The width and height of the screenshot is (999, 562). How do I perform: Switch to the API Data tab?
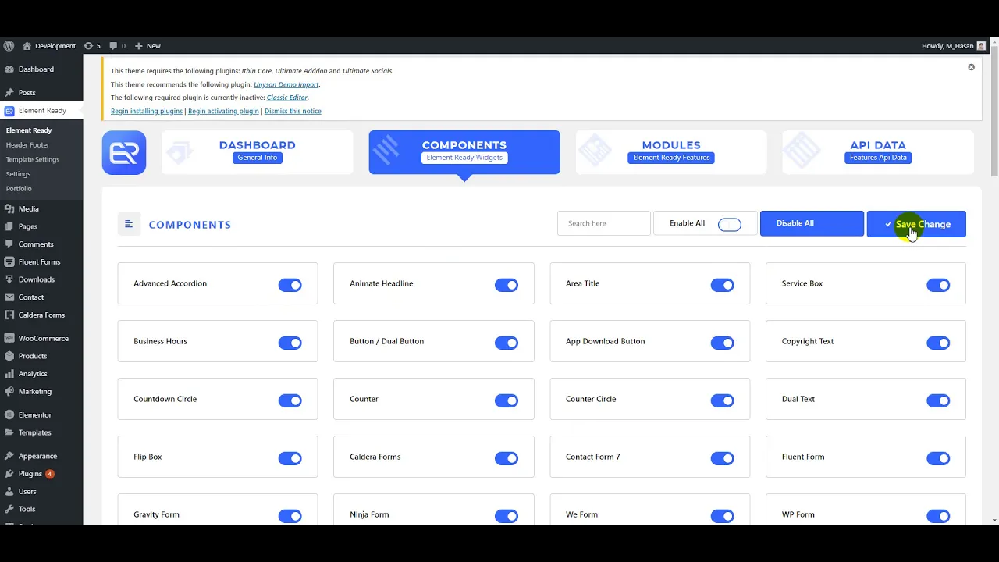click(878, 152)
